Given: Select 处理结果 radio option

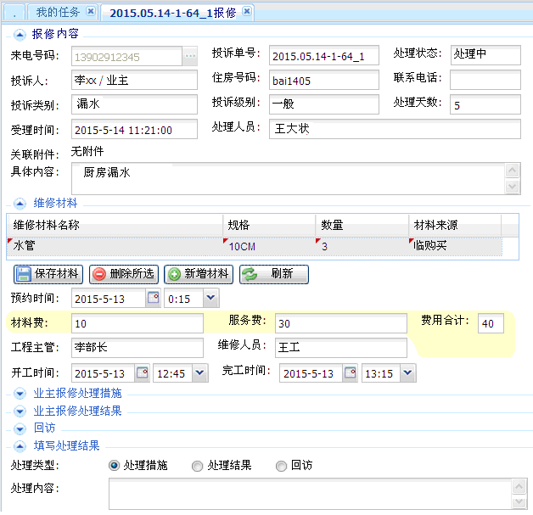Looking at the screenshot, I should 198,466.
